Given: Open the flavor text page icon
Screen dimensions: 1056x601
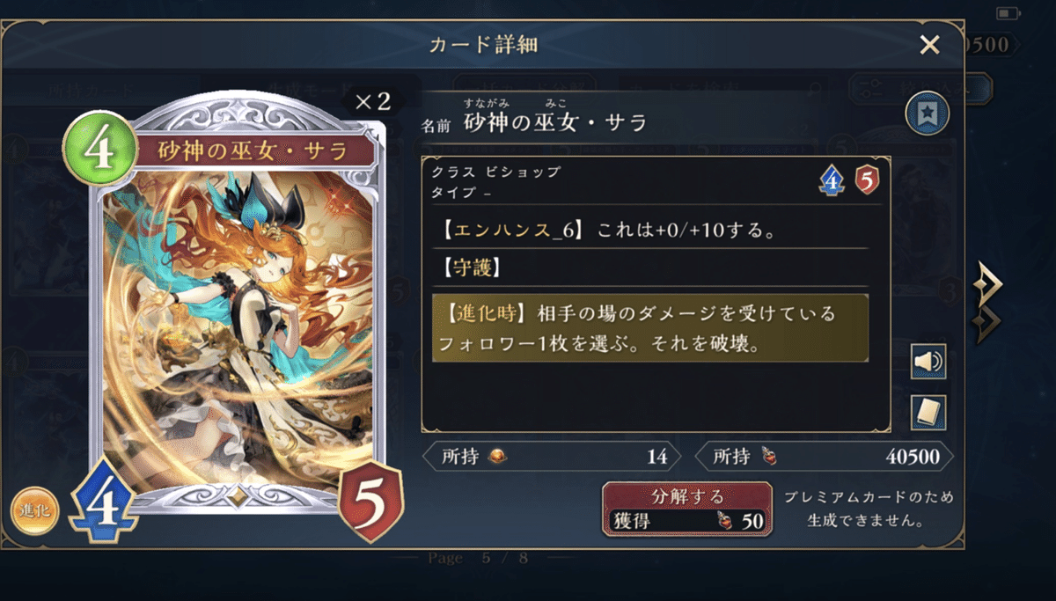Looking at the screenshot, I should point(928,412).
